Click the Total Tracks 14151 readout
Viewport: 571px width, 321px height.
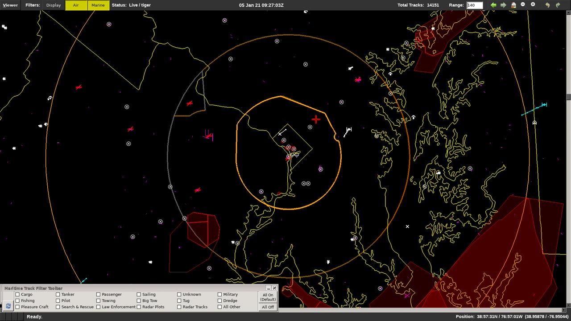point(418,5)
